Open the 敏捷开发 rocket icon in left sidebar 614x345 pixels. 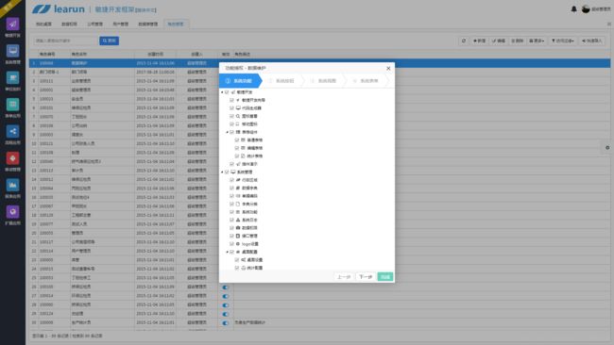coord(12,25)
